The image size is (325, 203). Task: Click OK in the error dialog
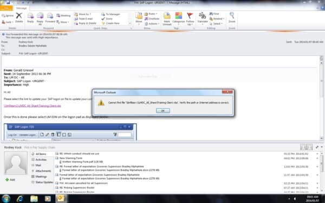[x=163, y=110]
